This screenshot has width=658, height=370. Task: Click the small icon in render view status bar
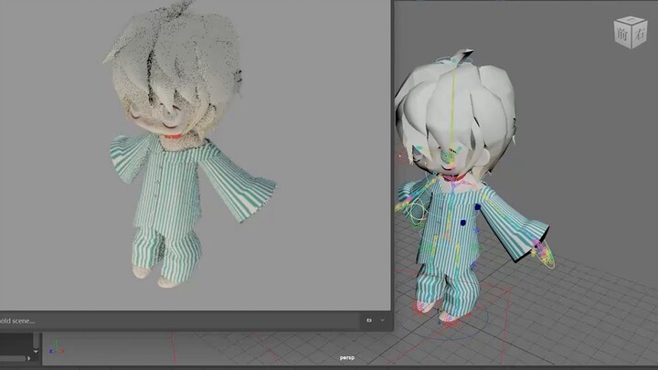click(x=368, y=321)
